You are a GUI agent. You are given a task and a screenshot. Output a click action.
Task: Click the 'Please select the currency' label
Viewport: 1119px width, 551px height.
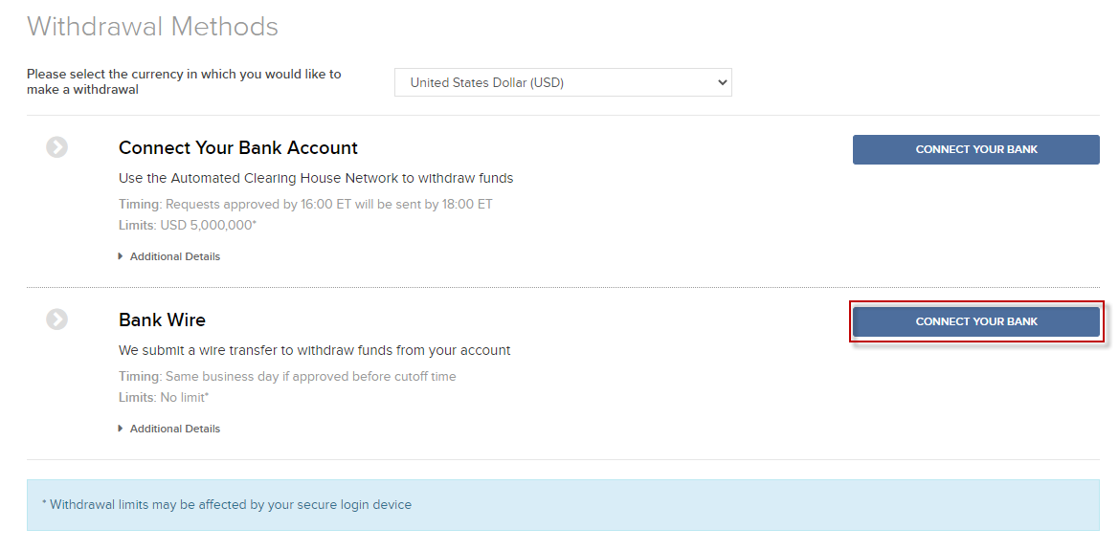point(184,82)
